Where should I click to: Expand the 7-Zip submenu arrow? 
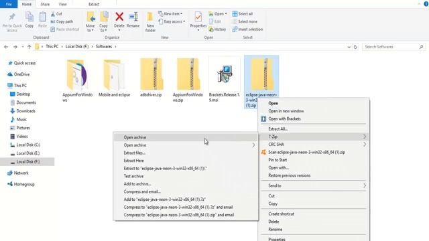365,137
